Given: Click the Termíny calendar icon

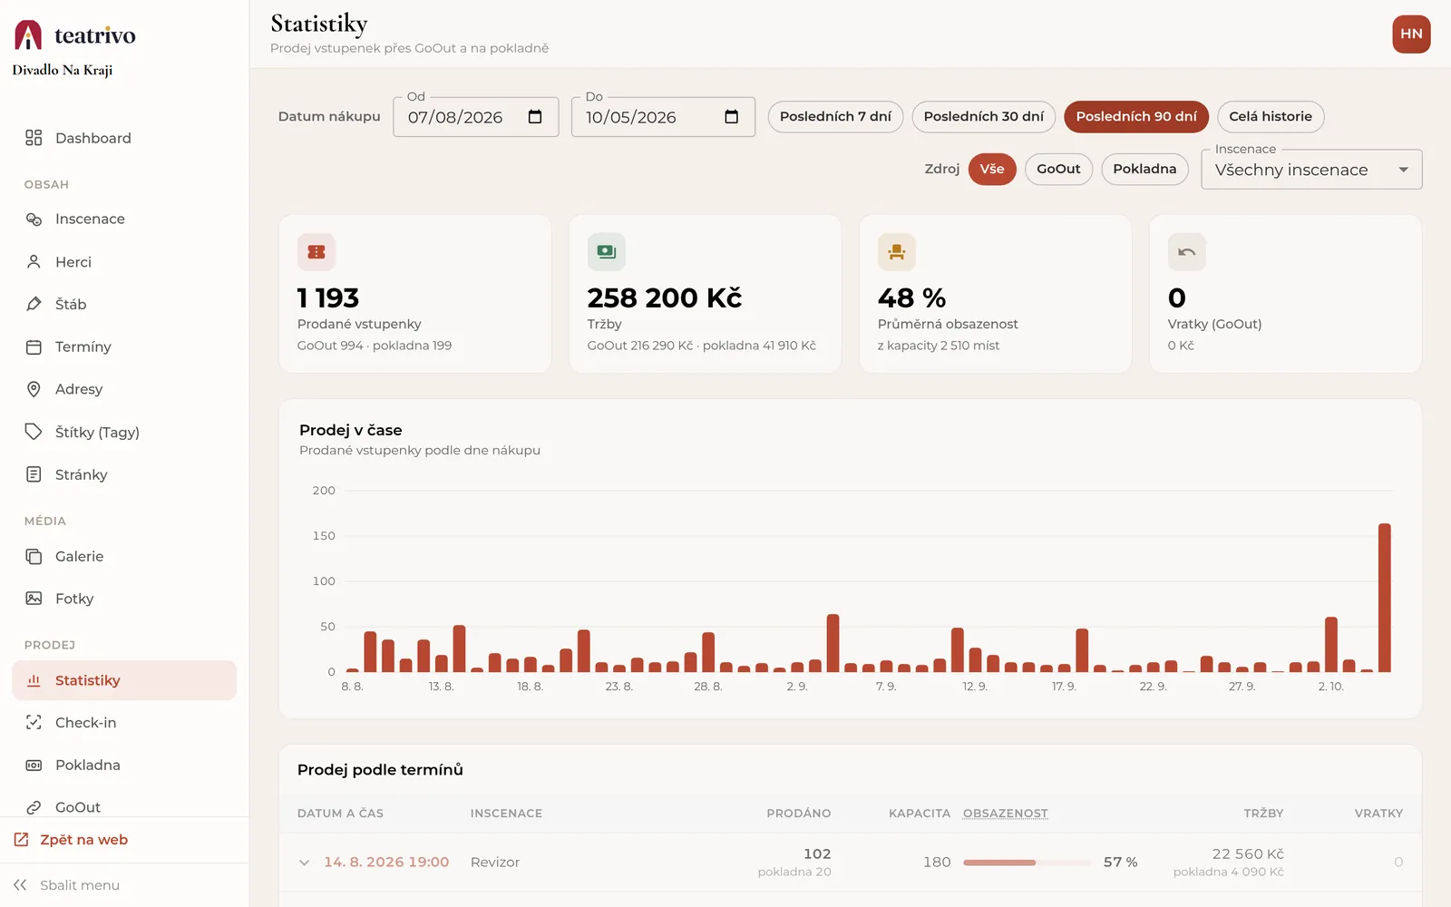Looking at the screenshot, I should coord(34,346).
